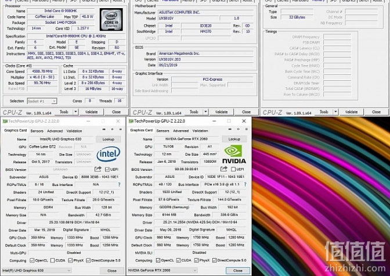390x276 pixels.
Task: Click Validate in the CPU-Z Processor window
Action: [91, 112]
